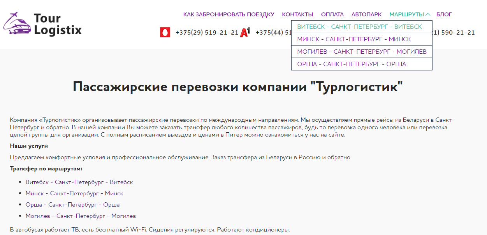Go to the КОНТАКТЫ menu item
The image size is (487, 235).
point(297,14)
